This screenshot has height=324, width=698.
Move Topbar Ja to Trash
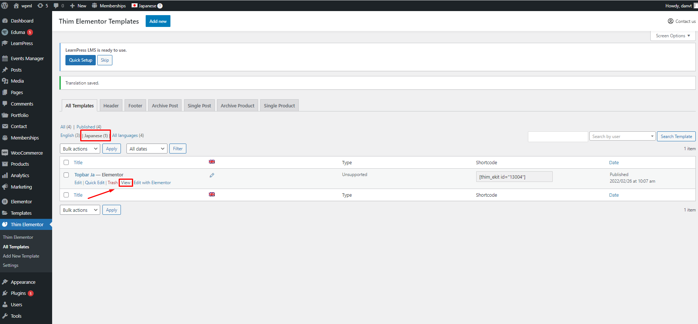point(113,183)
